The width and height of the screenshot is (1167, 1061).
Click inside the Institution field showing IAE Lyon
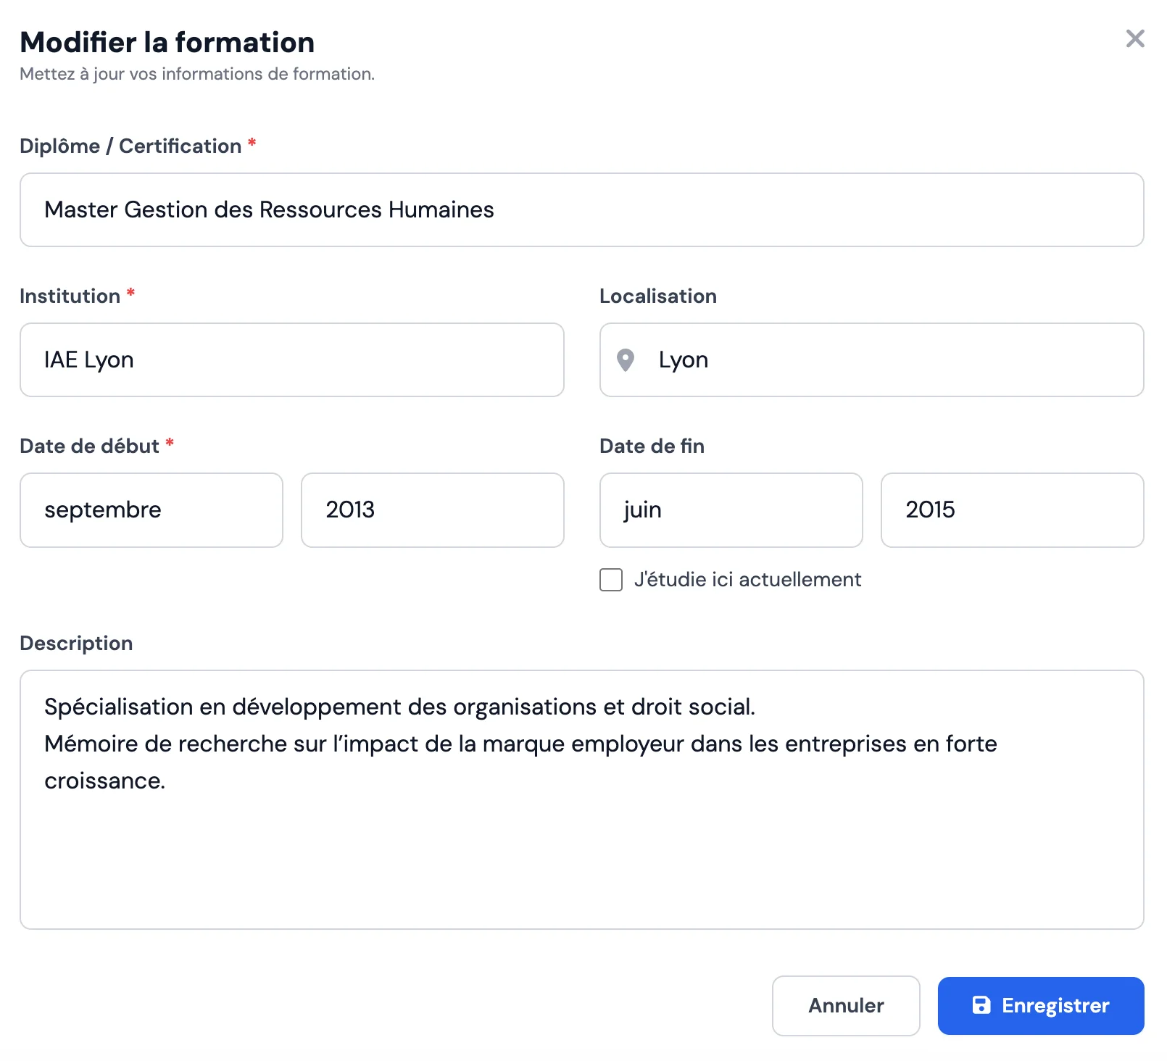[291, 360]
